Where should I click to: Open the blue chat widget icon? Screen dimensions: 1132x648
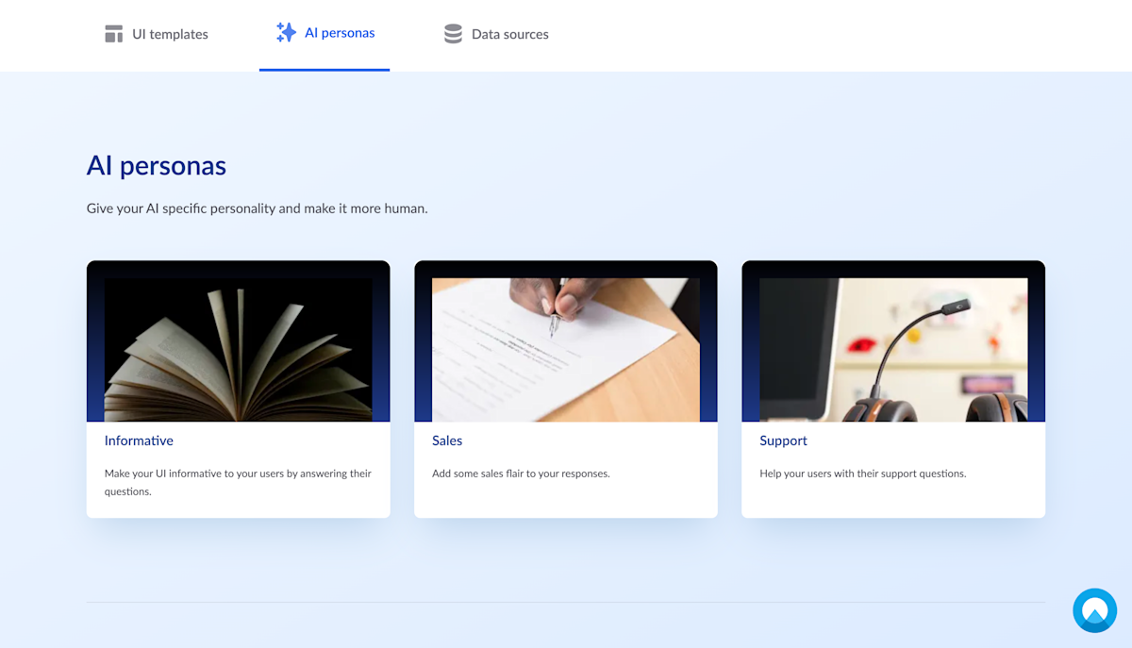tap(1094, 610)
